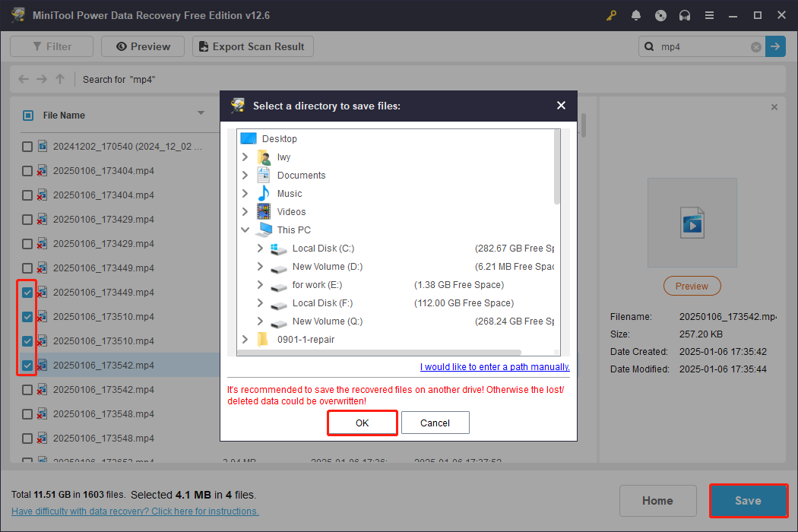Image resolution: width=798 pixels, height=532 pixels.
Task: Clear the mp4 search query with the x icon
Action: tap(755, 46)
